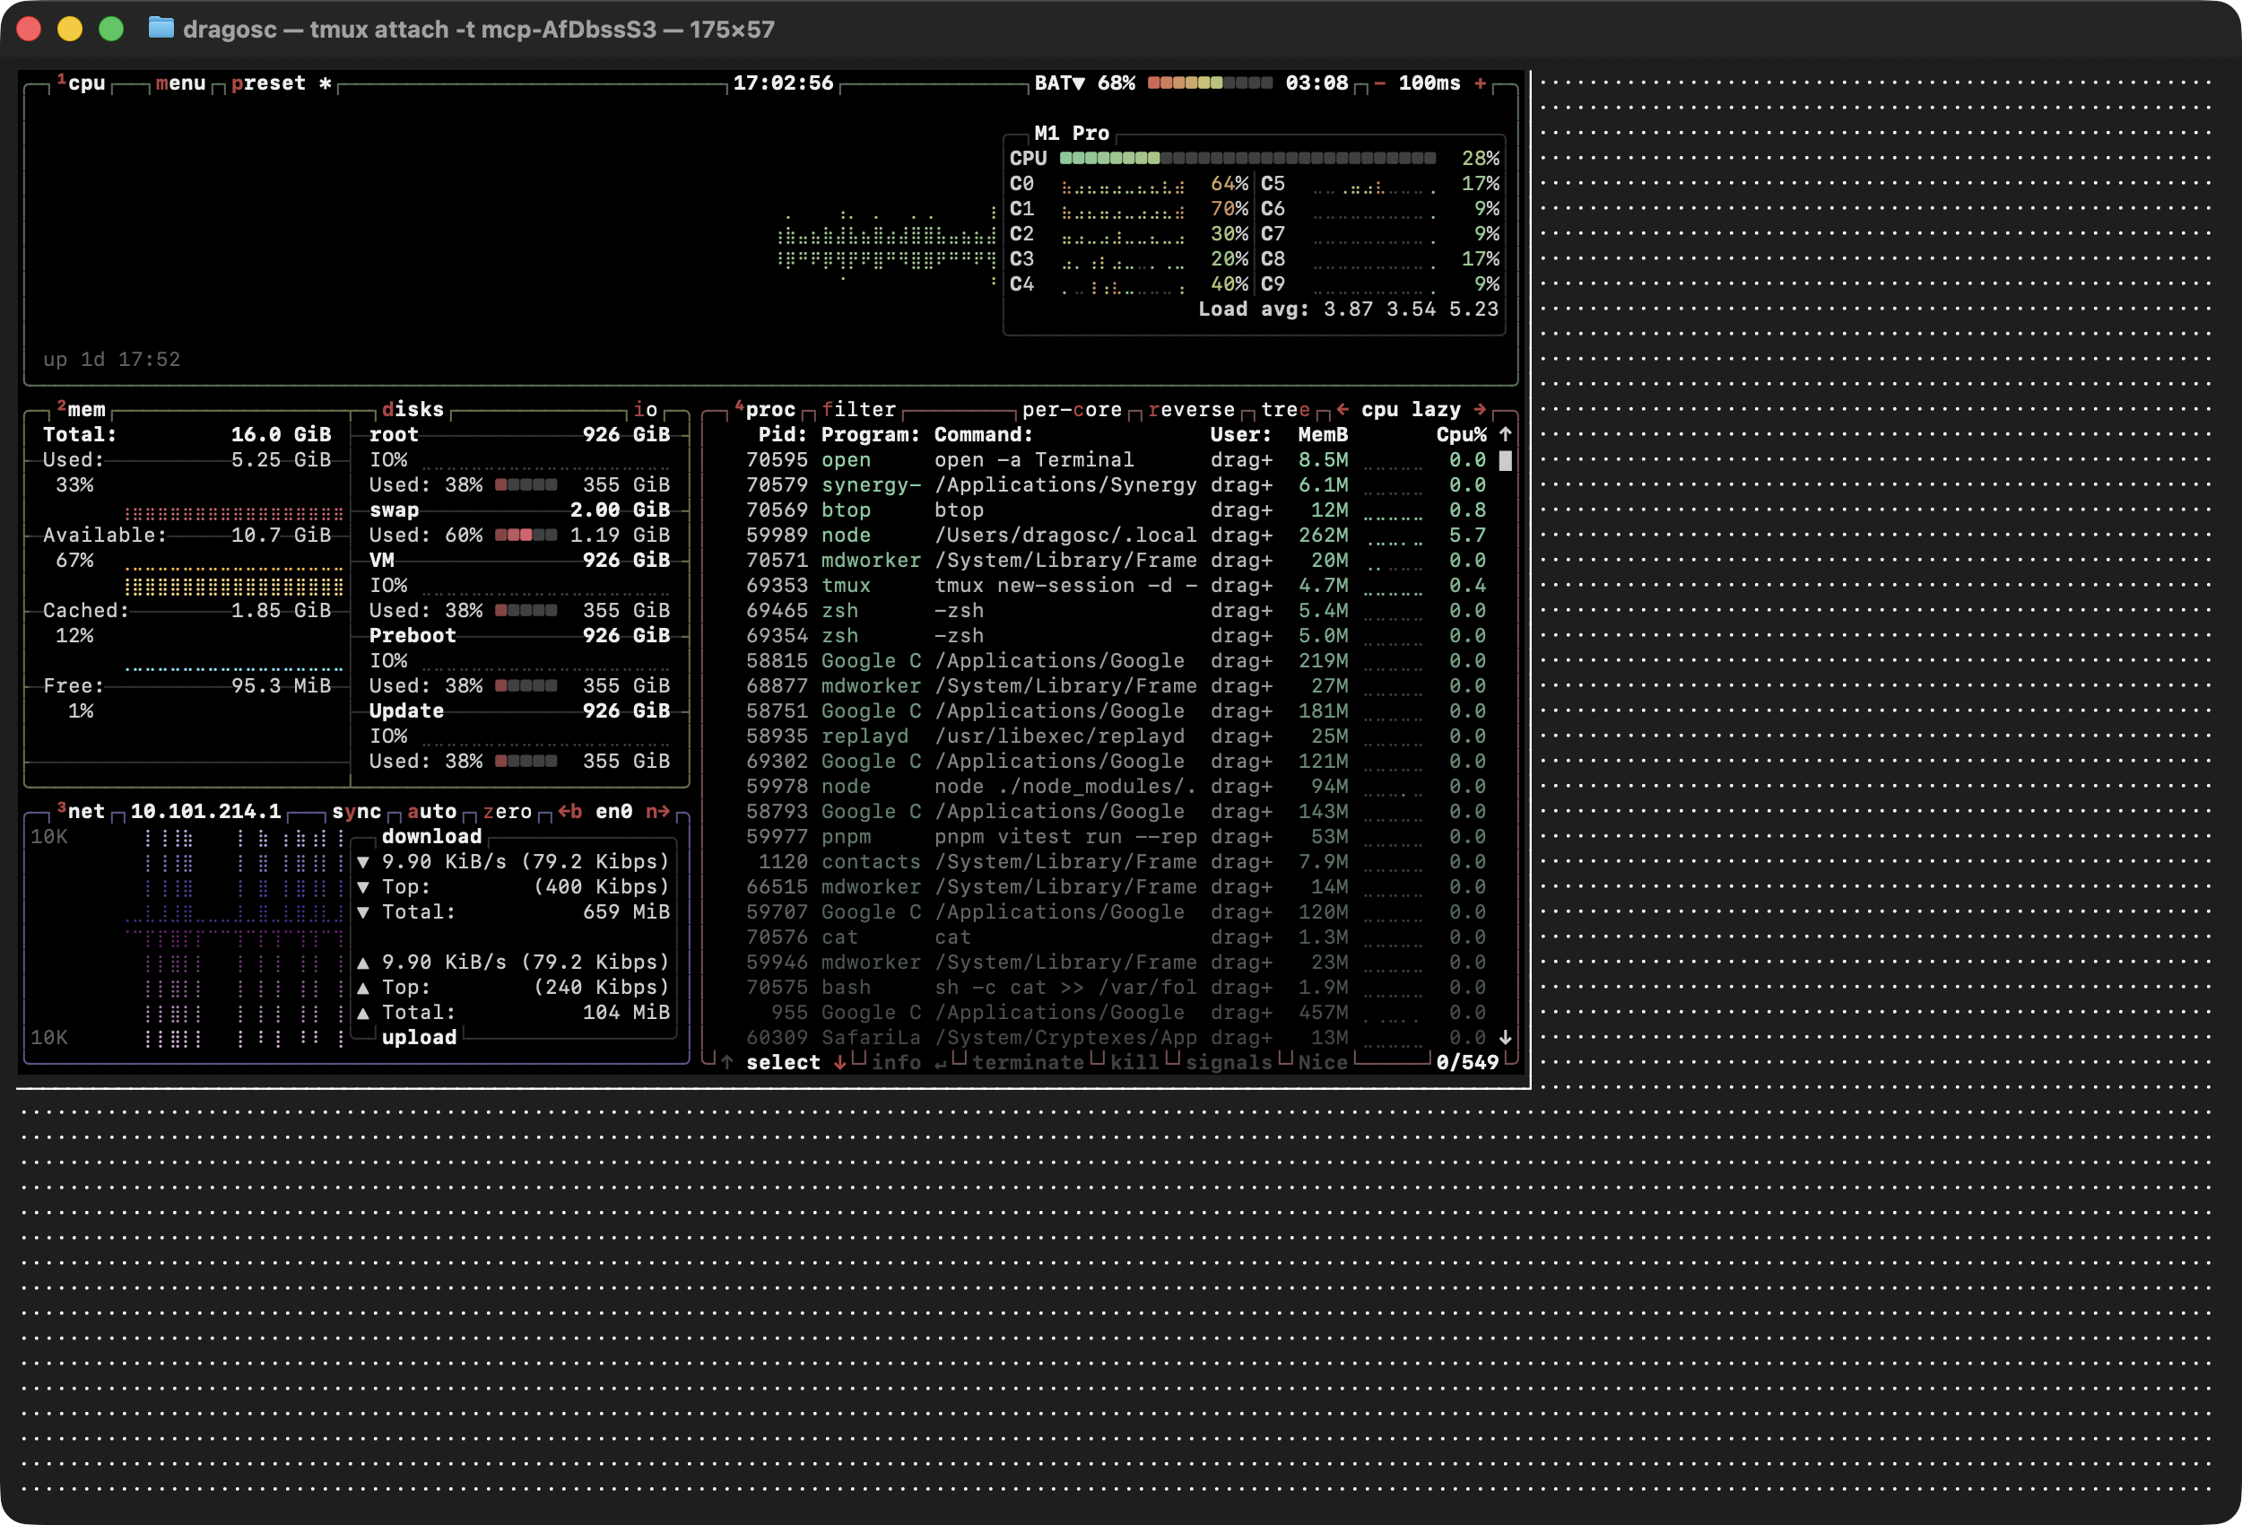
Task: Reset net totals with zero
Action: click(x=507, y=812)
